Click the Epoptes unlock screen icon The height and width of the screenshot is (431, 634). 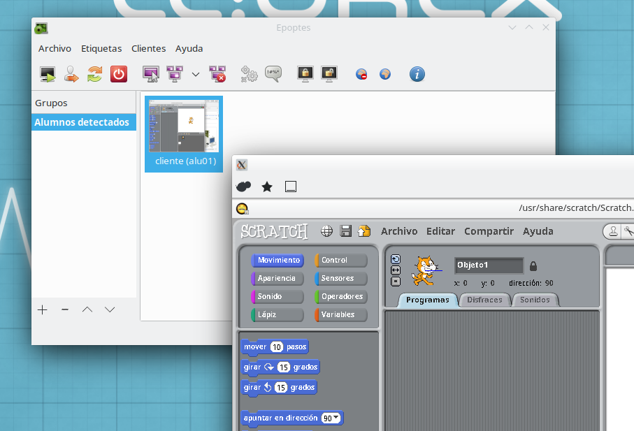329,73
